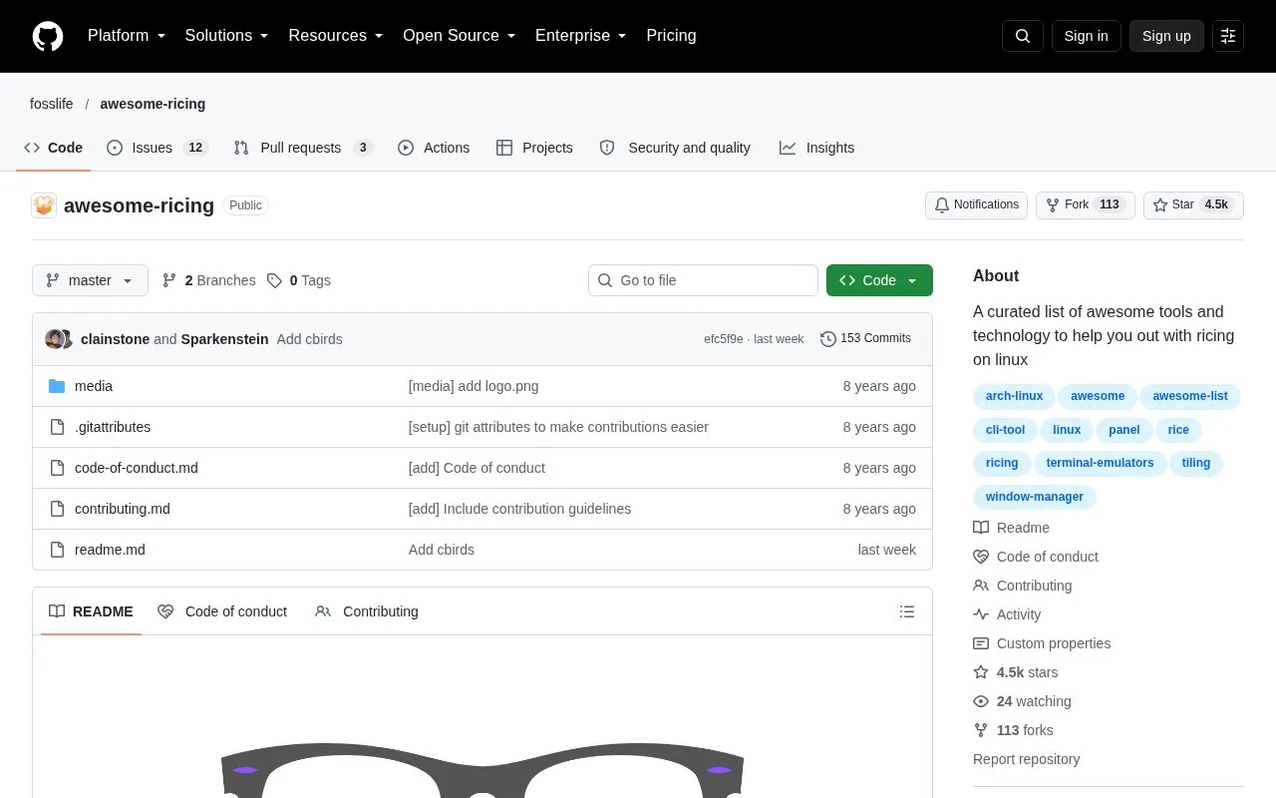Click the README outline list icon
Image resolution: width=1276 pixels, height=798 pixels.
[907, 611]
